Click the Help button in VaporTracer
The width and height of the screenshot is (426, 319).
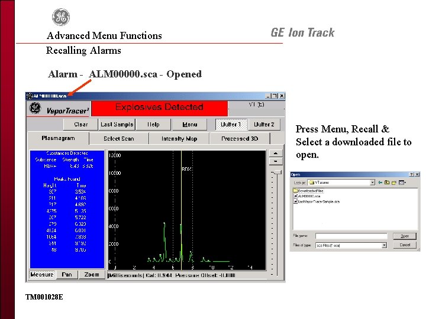(153, 125)
